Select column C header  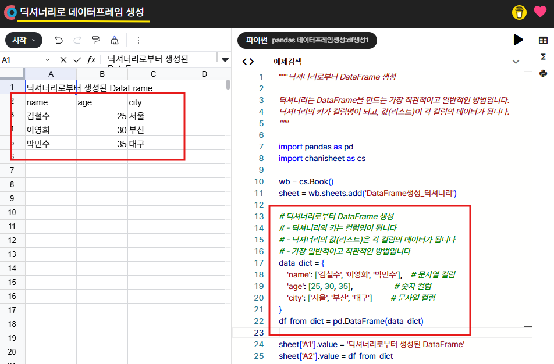pos(154,74)
